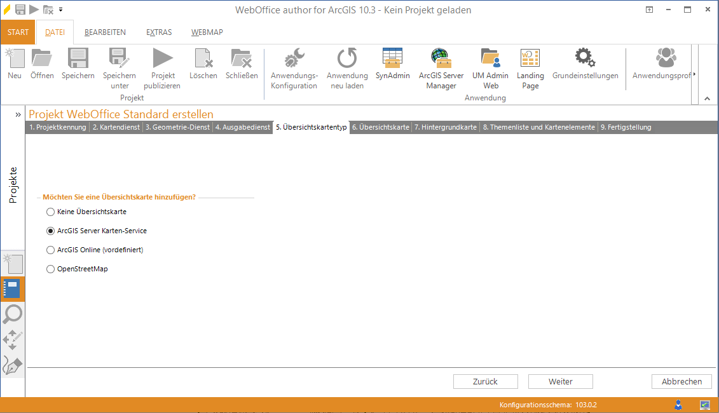Image resolution: width=719 pixels, height=413 pixels.
Task: Switch to the BEARBEITEN ribbon tab
Action: coord(105,32)
